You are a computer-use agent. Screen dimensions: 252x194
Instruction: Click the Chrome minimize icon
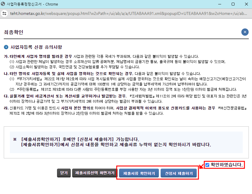(220, 4)
